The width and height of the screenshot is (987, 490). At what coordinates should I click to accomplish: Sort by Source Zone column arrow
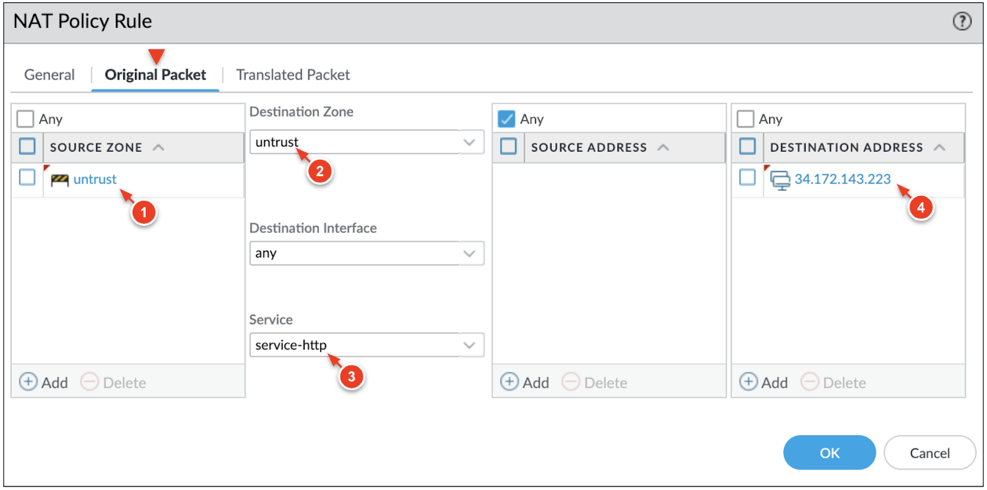[x=159, y=147]
